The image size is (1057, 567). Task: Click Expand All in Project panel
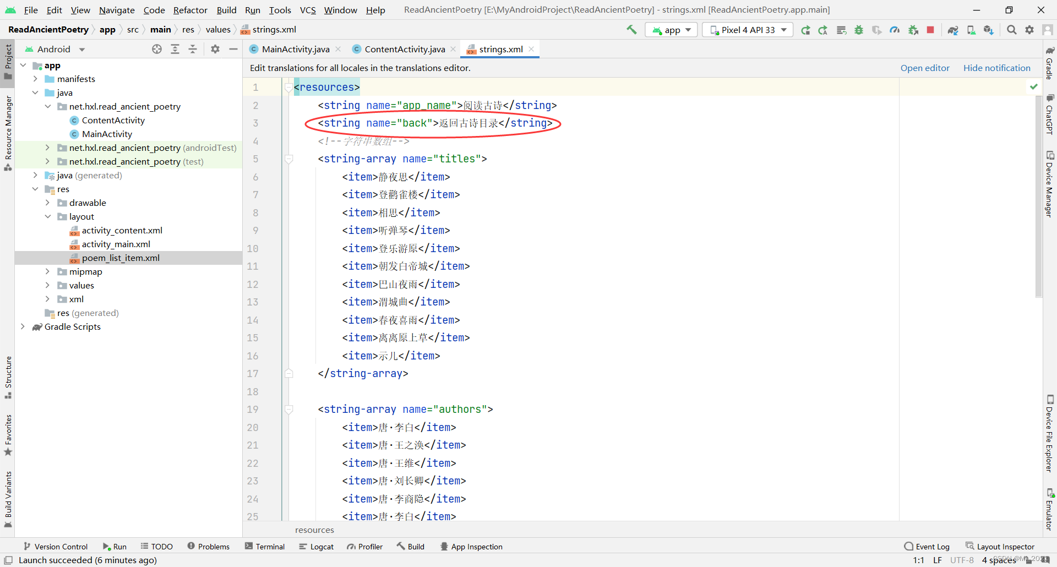(x=175, y=49)
